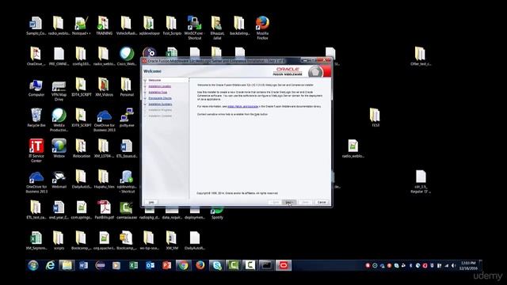The height and width of the screenshot is (285, 507).
Task: Open Word from the taskbar
Action: pos(83,265)
